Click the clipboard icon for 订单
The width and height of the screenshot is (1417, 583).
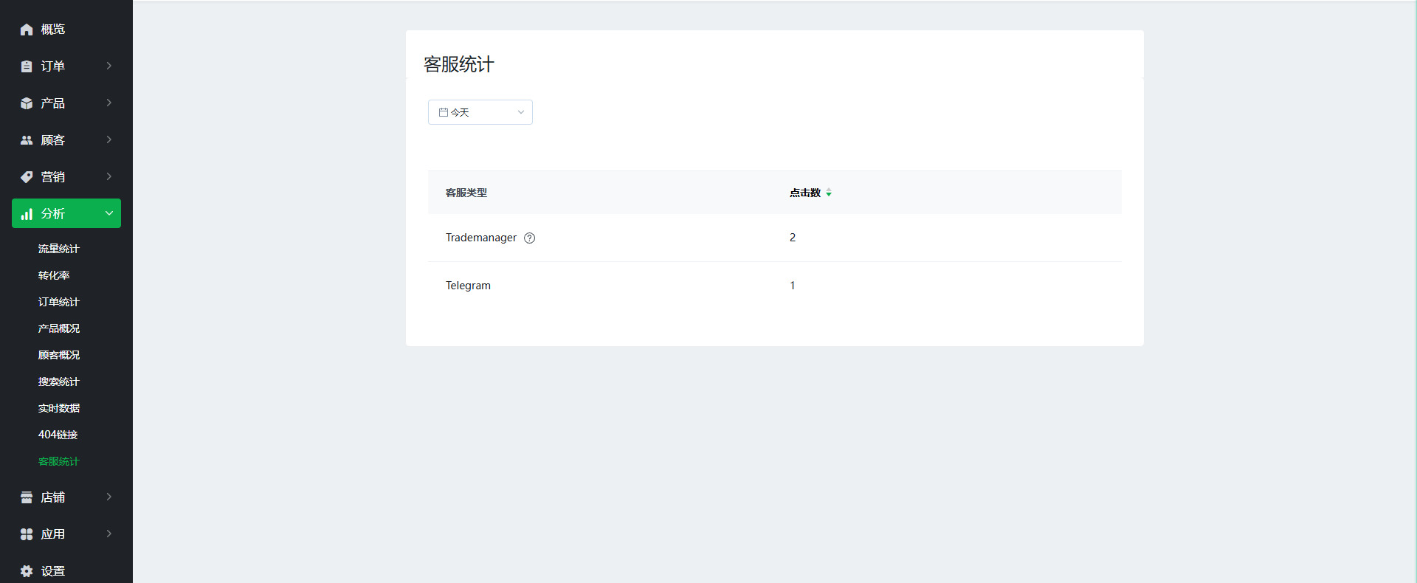click(27, 66)
